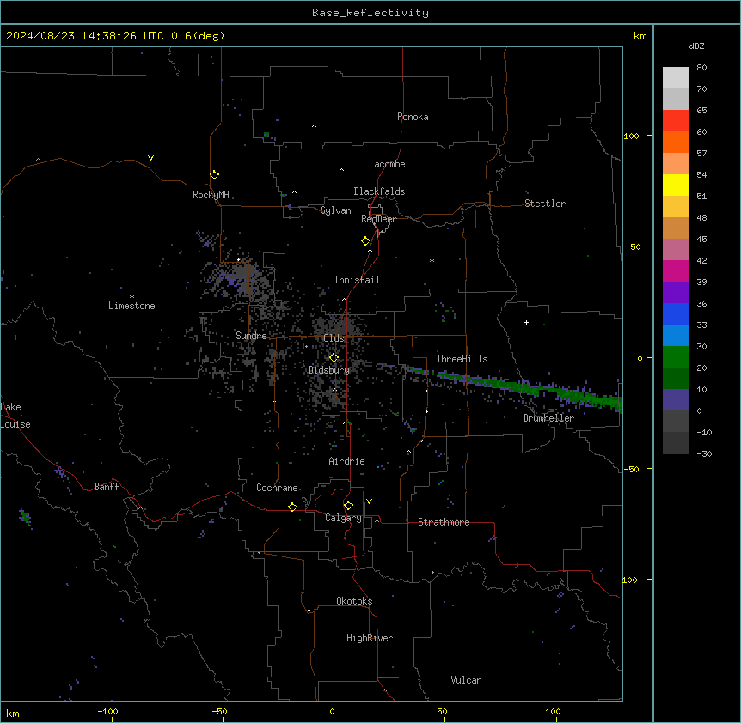Click the Blackfalds city label
741x723 pixels.
[x=379, y=191]
